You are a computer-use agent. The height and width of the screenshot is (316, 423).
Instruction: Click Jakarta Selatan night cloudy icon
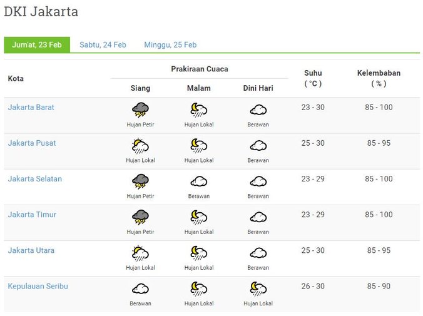coord(199,182)
